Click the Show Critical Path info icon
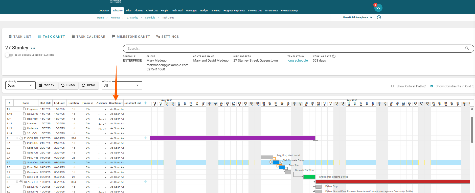Screen dimensions: 475x193 425,86
